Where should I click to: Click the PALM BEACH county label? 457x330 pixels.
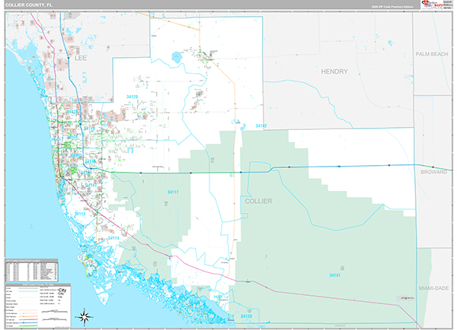pos(433,55)
